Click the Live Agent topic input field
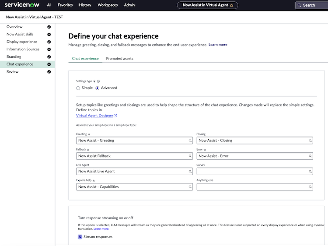This screenshot has height=246, width=328. pos(134,171)
